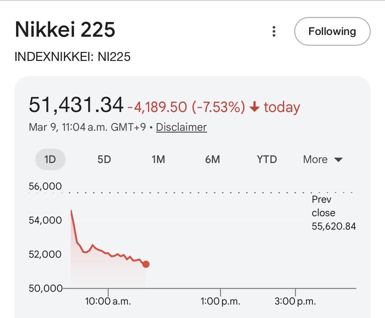Open the three-dot more options menu

tap(274, 31)
